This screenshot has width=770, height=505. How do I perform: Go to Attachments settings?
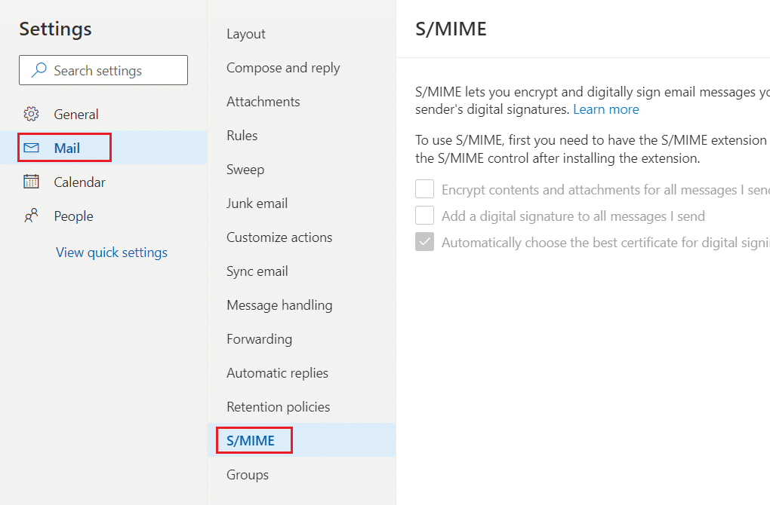[x=263, y=102]
